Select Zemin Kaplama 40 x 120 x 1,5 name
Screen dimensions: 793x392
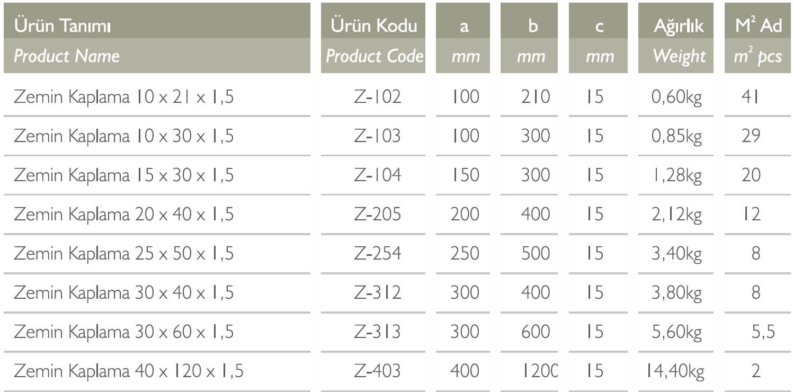point(129,371)
